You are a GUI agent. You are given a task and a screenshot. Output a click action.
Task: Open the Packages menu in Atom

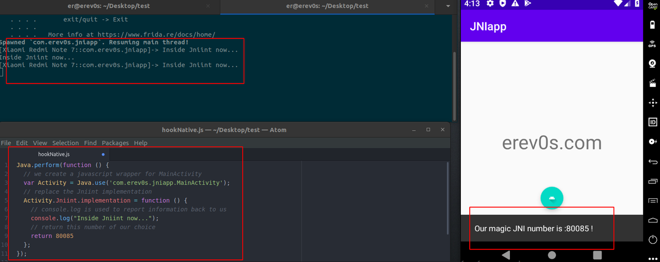[116, 143]
